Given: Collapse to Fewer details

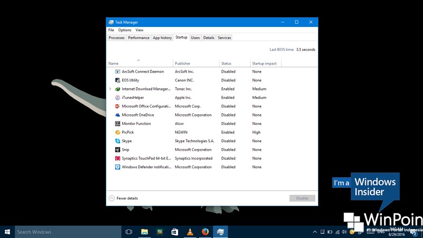Looking at the screenshot, I should click(x=123, y=198).
